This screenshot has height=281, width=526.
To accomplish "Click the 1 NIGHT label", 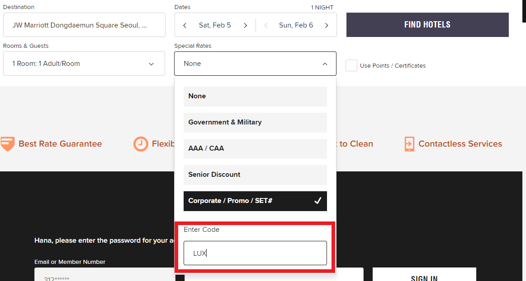I will pyautogui.click(x=322, y=7).
